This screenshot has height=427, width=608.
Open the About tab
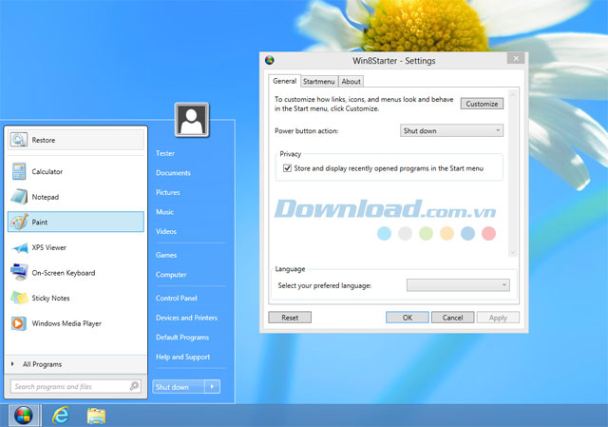(351, 82)
